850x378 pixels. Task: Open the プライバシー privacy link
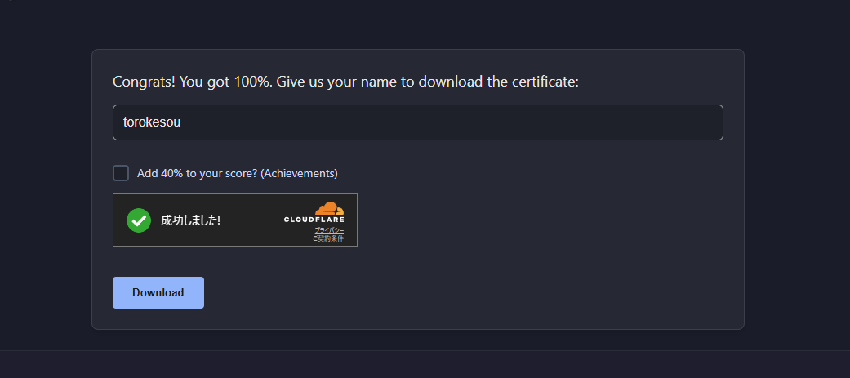[329, 230]
